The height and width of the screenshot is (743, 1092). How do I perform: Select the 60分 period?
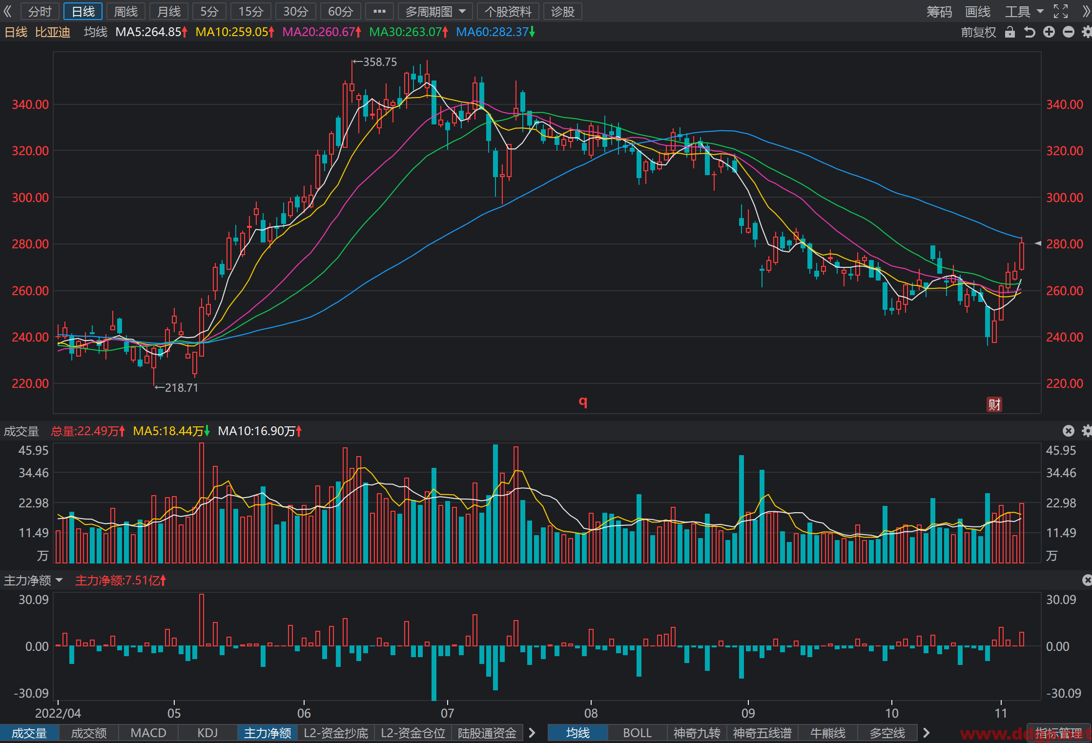pyautogui.click(x=341, y=11)
